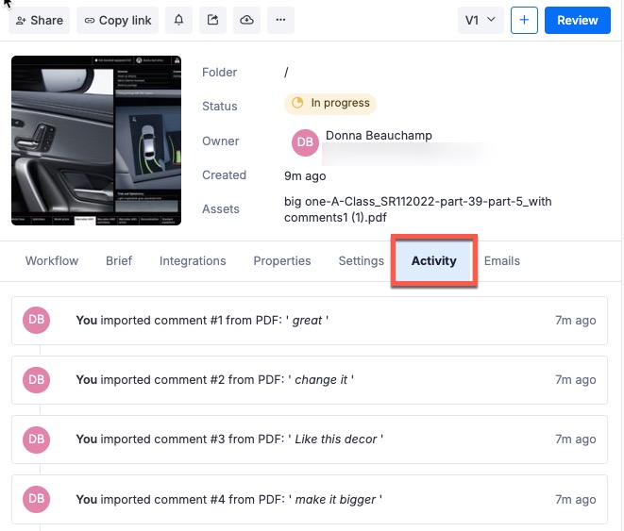Screen dimensions: 624x531
Task: Open notifications bell icon
Action: [179, 20]
